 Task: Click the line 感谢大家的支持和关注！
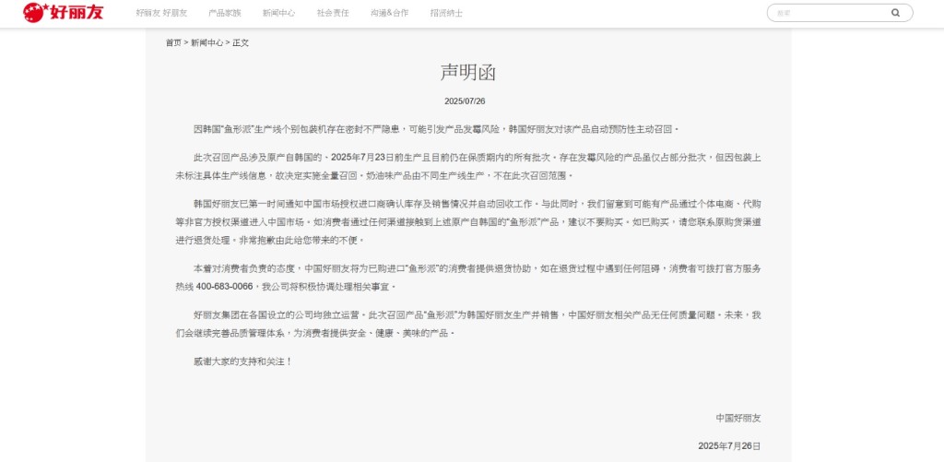pyautogui.click(x=243, y=362)
